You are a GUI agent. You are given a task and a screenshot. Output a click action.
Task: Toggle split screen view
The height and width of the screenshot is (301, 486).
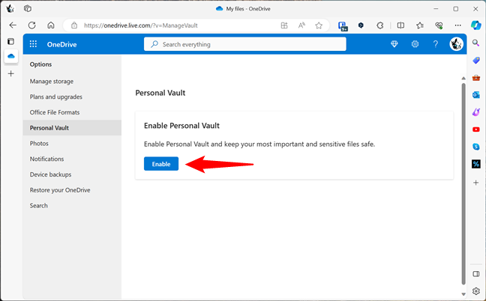coord(400,25)
